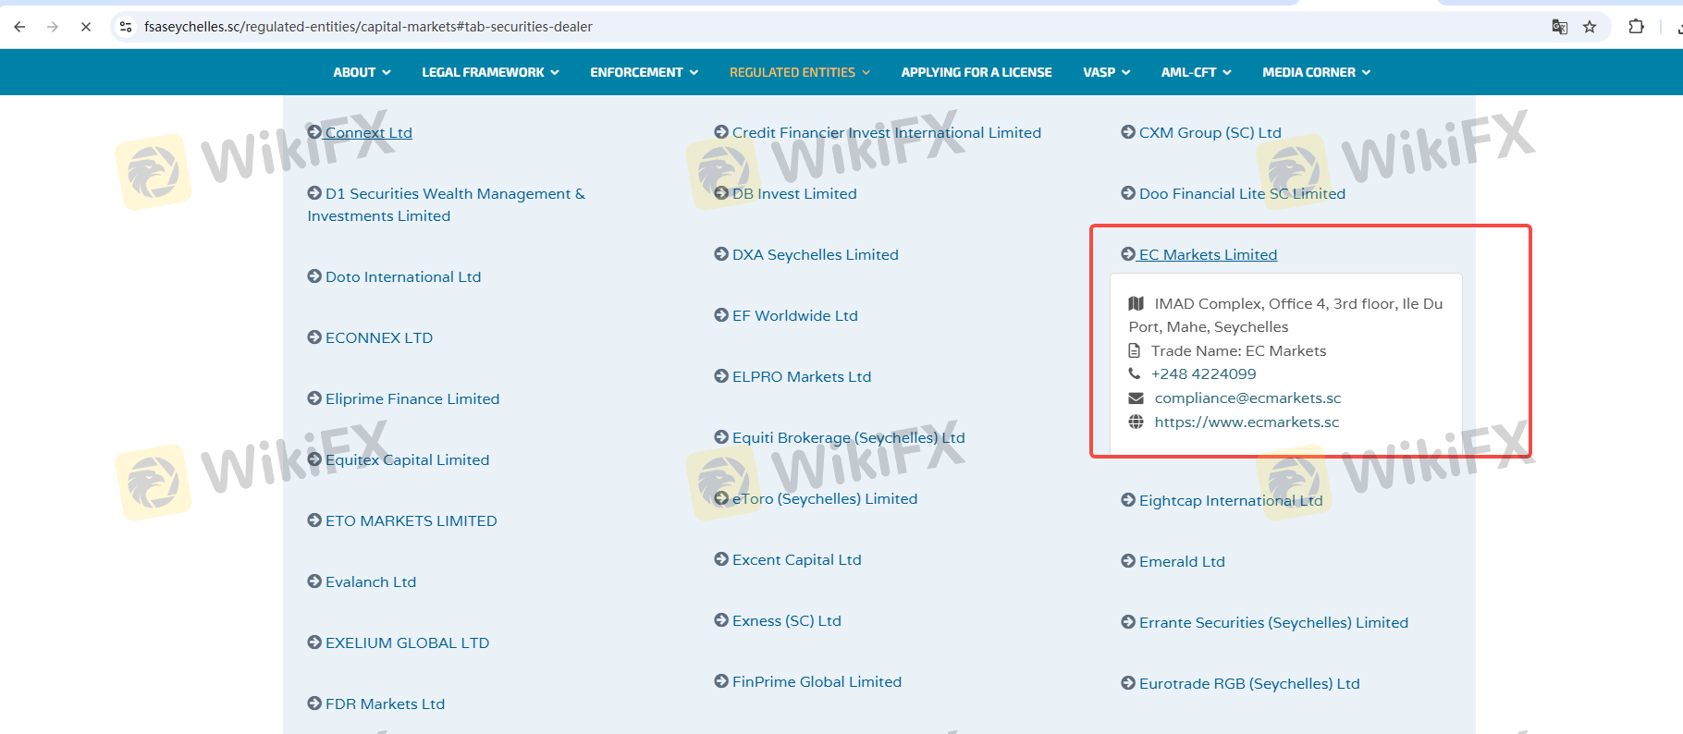Show DB Invest Limited details
Image resolution: width=1683 pixels, height=734 pixels.
[x=785, y=193]
